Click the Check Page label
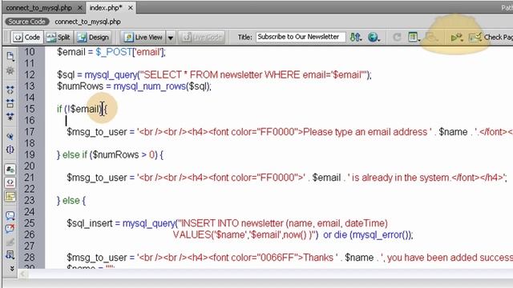Viewport: 513px width, 288px height. point(499,38)
